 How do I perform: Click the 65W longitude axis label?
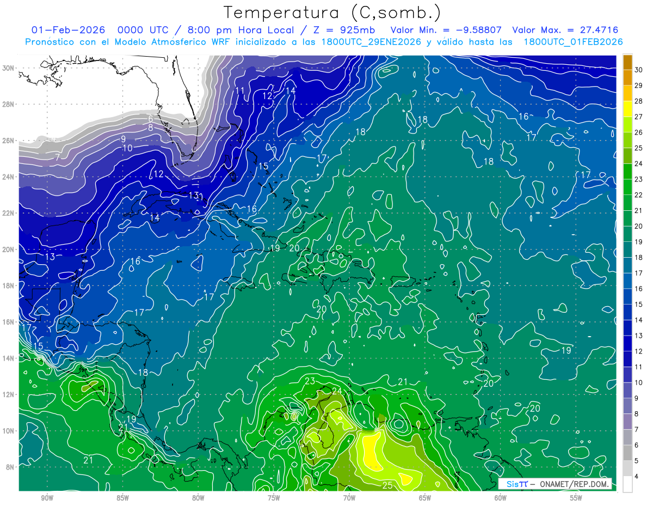pos(425,498)
